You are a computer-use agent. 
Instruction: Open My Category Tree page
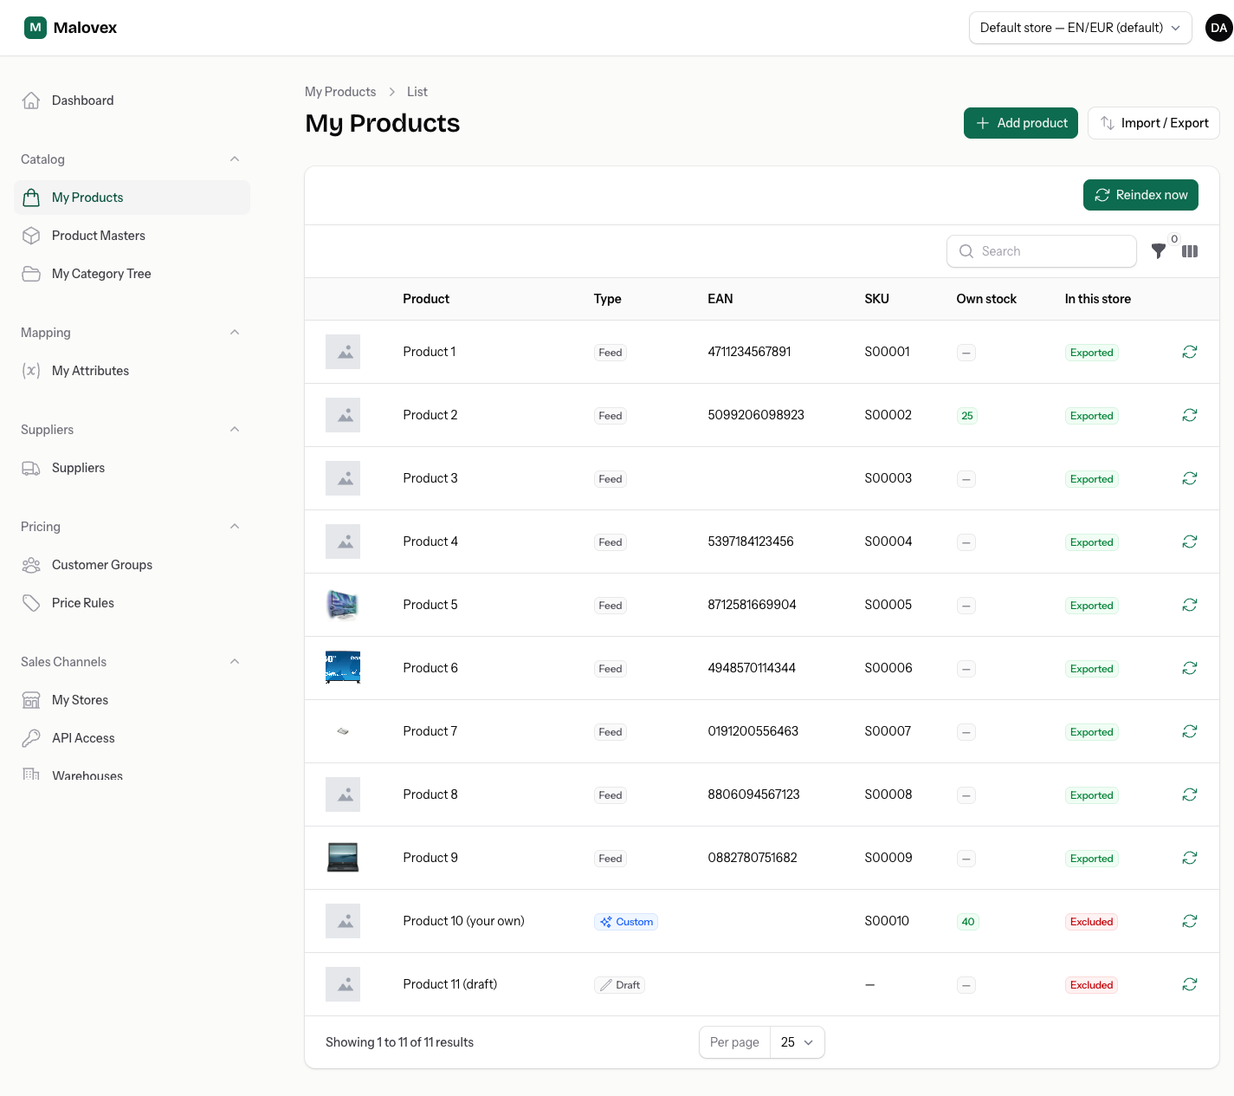tap(132, 274)
